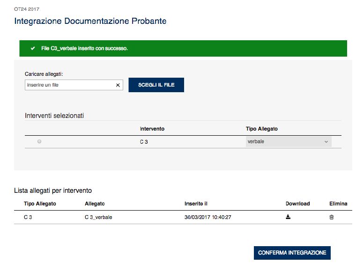Click the 'Elimina' column header

338,204
